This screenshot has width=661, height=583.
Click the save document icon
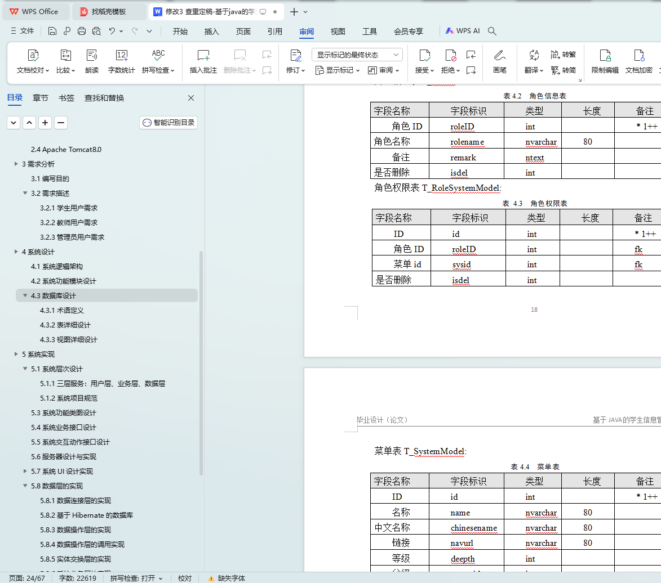click(52, 31)
